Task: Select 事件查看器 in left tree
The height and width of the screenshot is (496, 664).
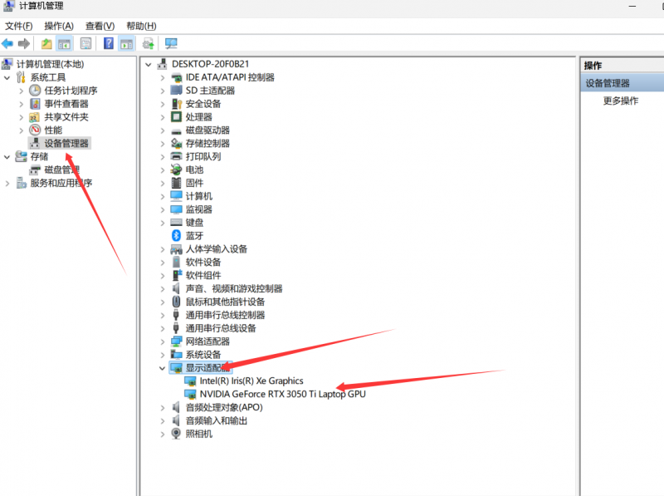Action: 66,104
